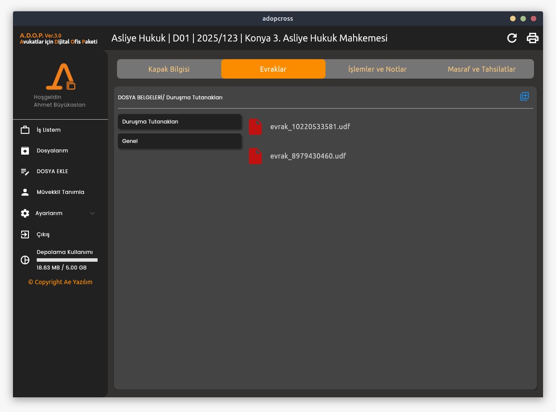The image size is (556, 412).
Task: Click the gear icon beside Ayarlarım
Action: pyautogui.click(x=25, y=213)
